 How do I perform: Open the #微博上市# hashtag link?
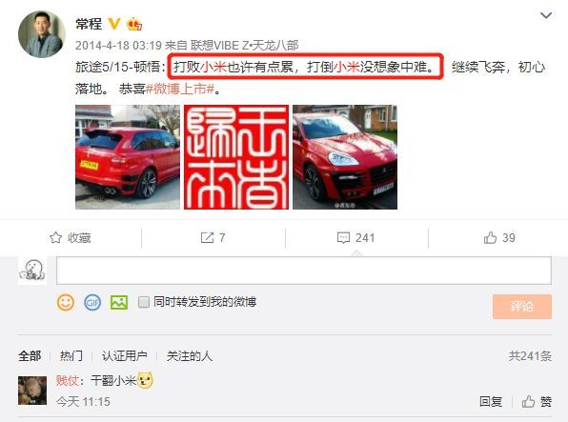coord(180,89)
